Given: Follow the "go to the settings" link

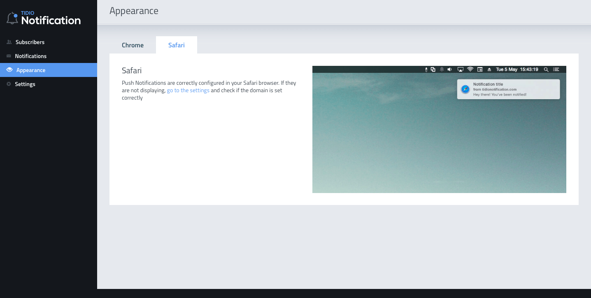Looking at the screenshot, I should click(x=188, y=90).
